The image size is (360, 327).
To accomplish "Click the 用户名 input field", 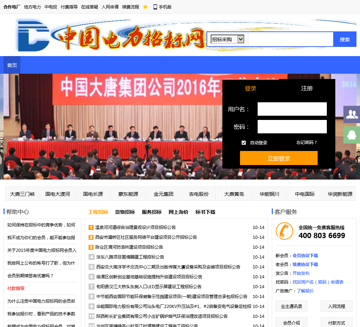I will coord(292,109).
